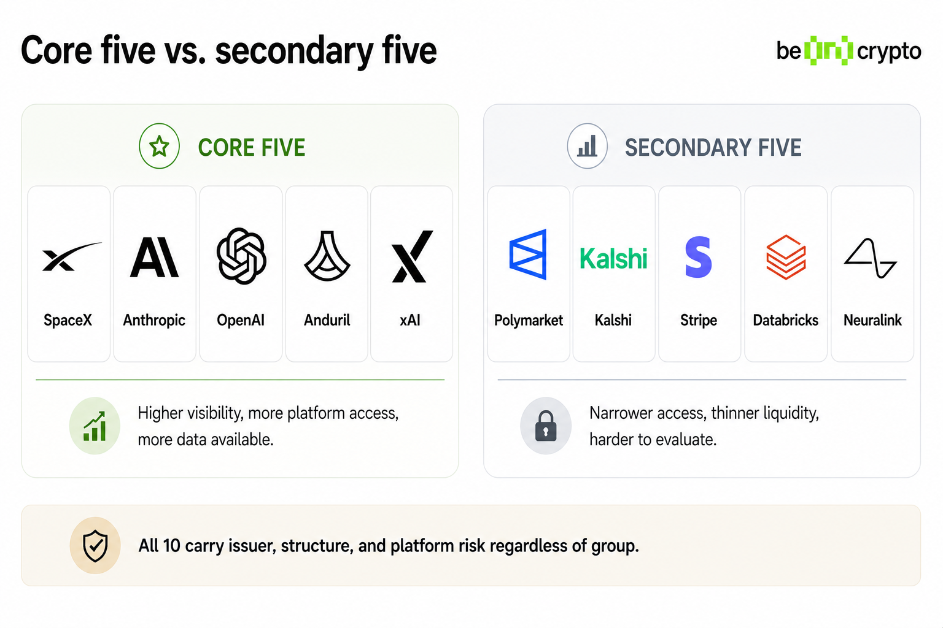Click the red Databricks stack logo
The height and width of the screenshot is (628, 943).
coord(786,257)
